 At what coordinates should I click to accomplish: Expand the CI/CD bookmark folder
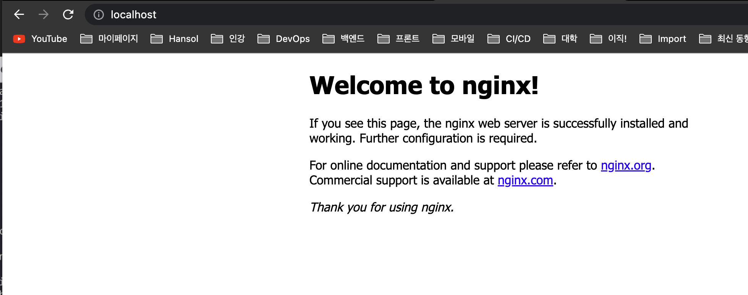(x=509, y=38)
